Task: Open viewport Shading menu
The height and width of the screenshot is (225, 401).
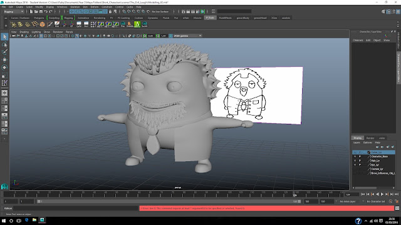Action: 24,32
